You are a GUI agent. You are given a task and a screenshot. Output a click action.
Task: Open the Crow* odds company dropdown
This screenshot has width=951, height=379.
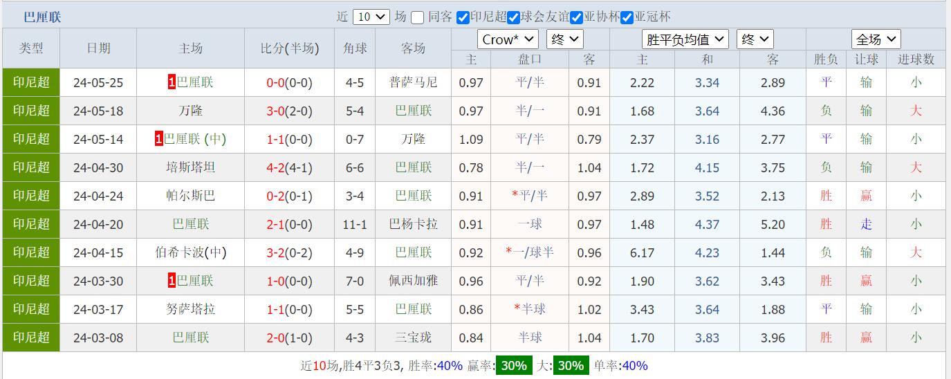pyautogui.click(x=508, y=39)
